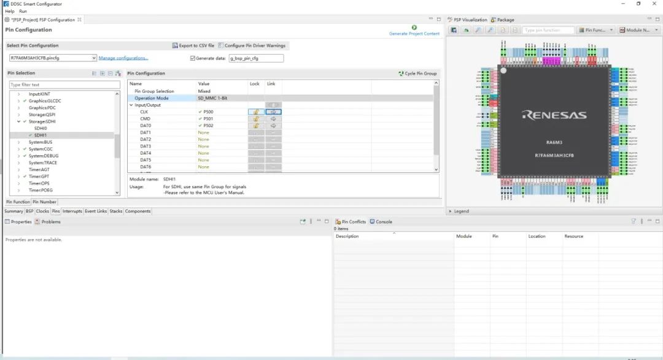The height and width of the screenshot is (360, 663).
Task: Click the lock button for the CLK row
Action: point(256,112)
